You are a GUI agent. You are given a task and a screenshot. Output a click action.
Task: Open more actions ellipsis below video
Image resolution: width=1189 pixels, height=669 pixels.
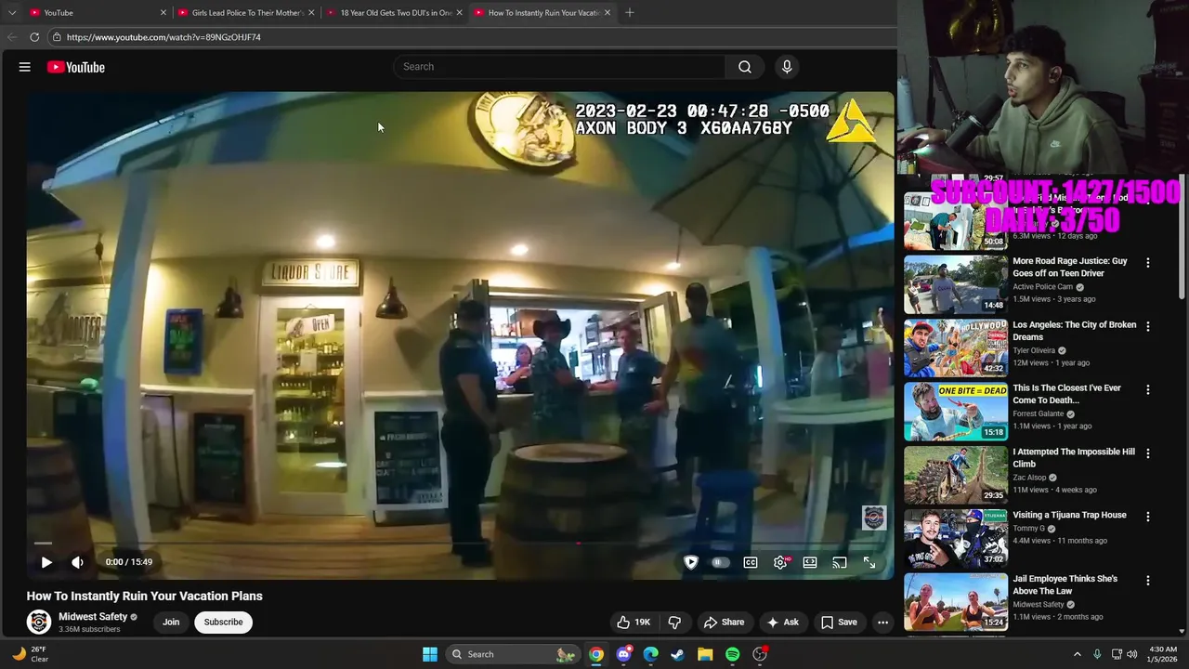tap(882, 623)
